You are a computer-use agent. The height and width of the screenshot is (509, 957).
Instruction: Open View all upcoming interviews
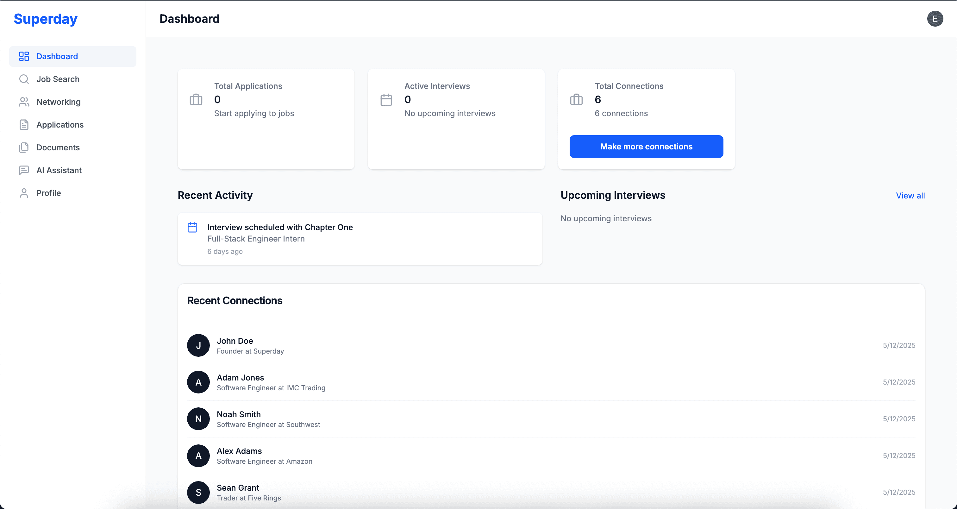[910, 195]
